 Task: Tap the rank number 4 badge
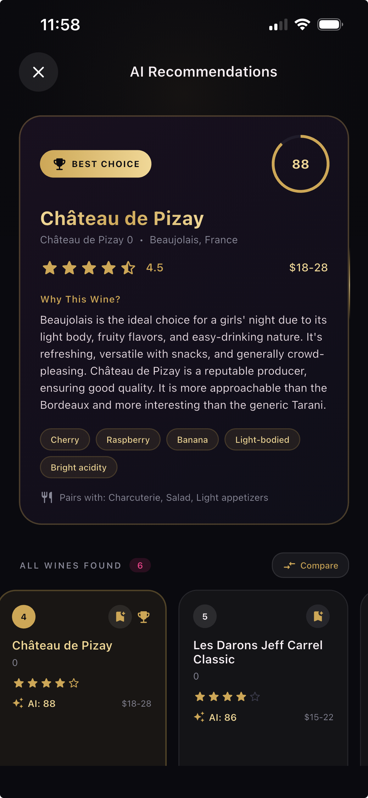[x=24, y=617]
